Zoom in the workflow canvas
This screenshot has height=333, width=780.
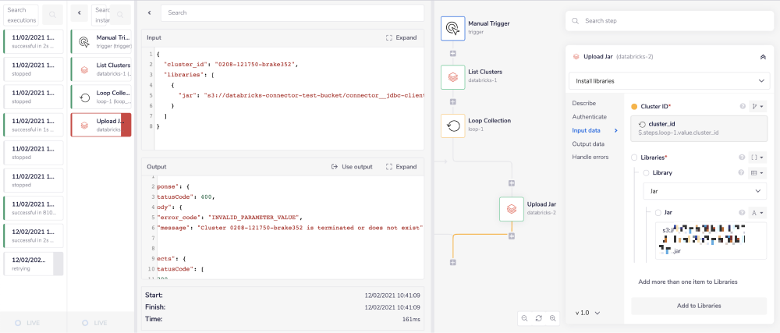[x=552, y=318]
